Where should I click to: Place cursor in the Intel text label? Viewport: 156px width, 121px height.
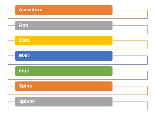click(24, 71)
